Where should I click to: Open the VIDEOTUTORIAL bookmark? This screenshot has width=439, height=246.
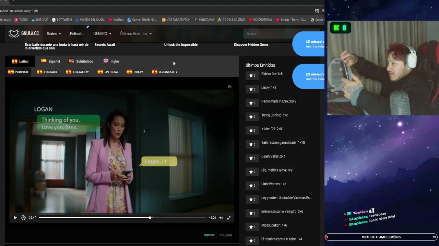tap(260, 20)
